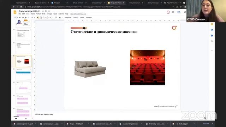Click the yellow Keep icon in the side panel
The width and height of the screenshot is (226, 127).
click(212, 24)
